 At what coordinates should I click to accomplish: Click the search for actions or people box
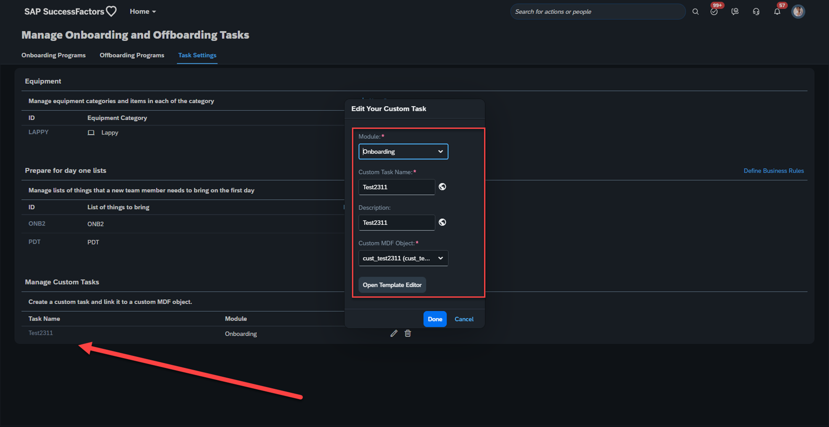click(597, 12)
